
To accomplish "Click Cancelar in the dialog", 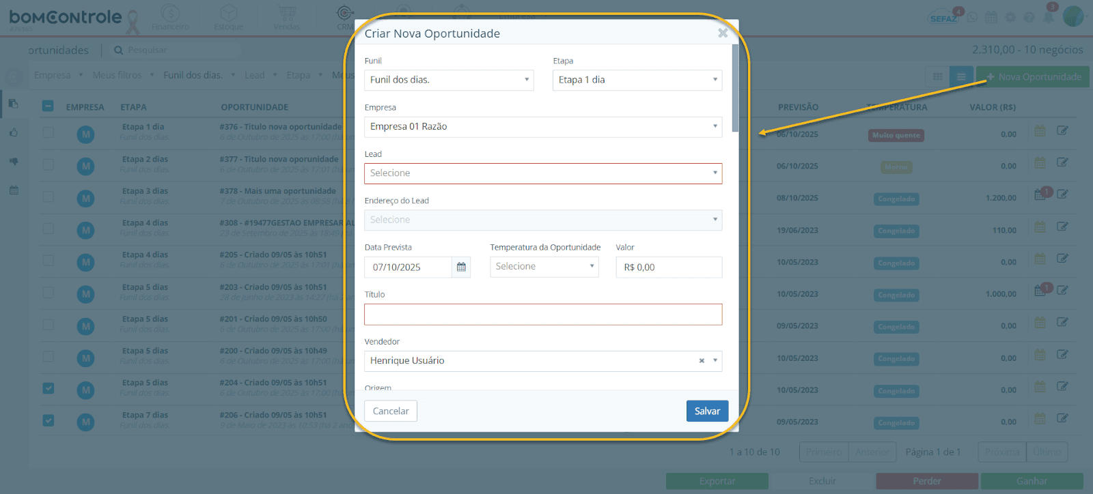I will tap(391, 411).
